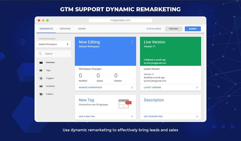Click the Folders icon in the sidebar
Viewport: 241px width, 141px height.
41,94
